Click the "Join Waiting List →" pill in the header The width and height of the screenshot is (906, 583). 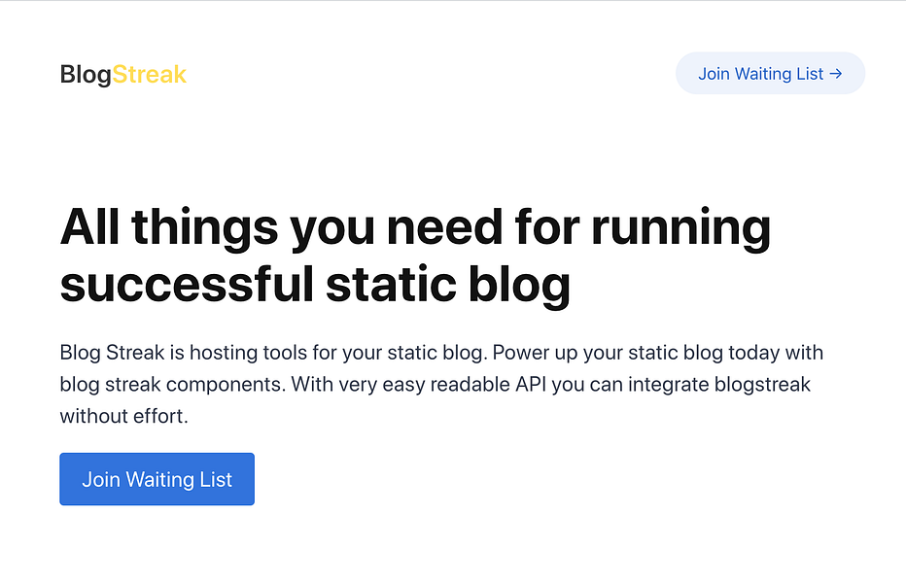(770, 73)
